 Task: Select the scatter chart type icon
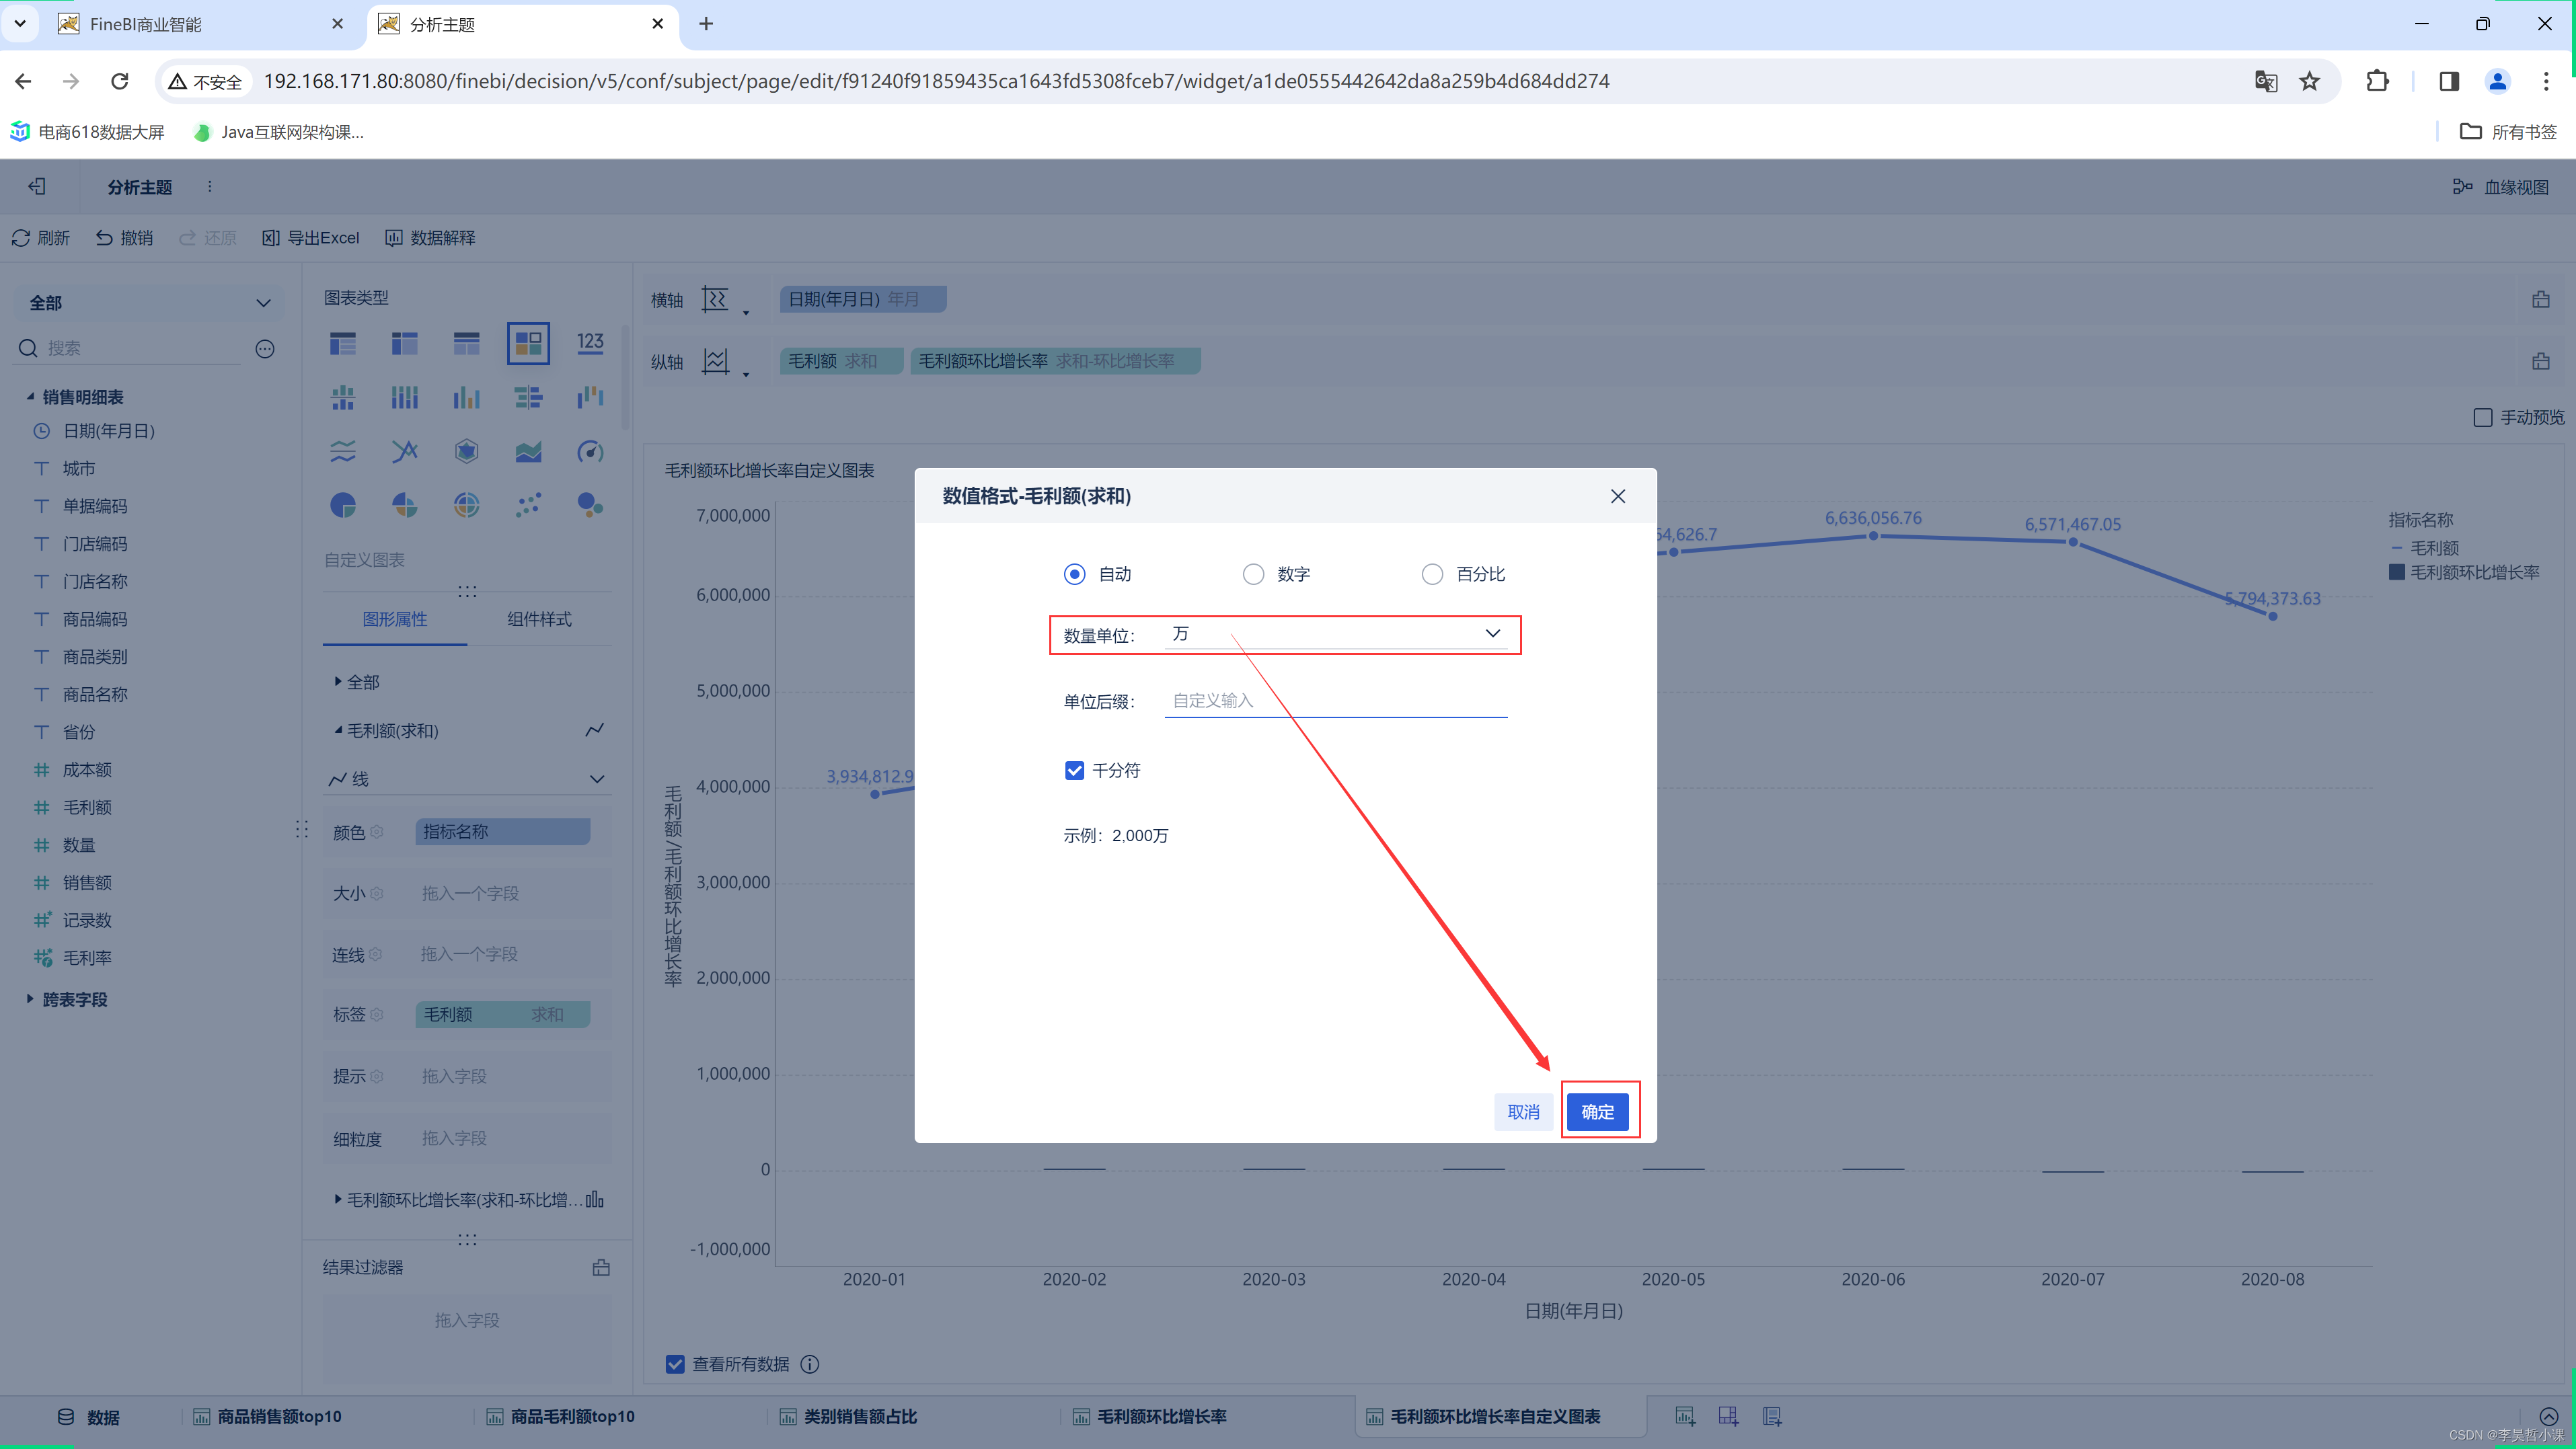tap(528, 505)
